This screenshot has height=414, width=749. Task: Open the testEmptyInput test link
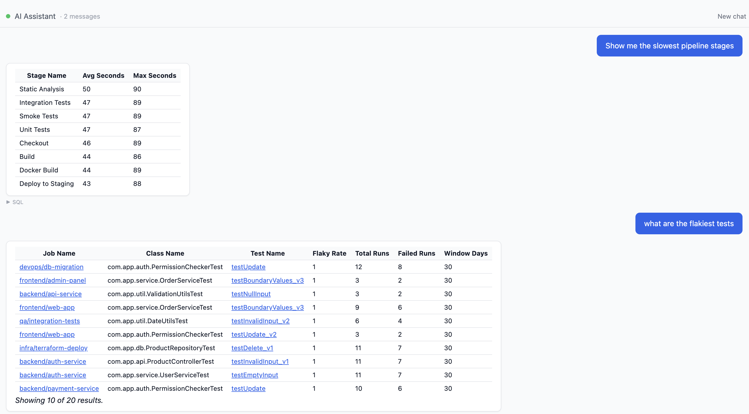pos(255,375)
